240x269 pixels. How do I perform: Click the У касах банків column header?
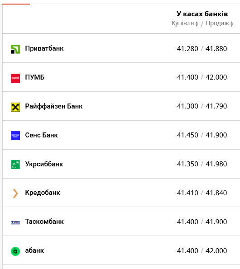(x=202, y=14)
